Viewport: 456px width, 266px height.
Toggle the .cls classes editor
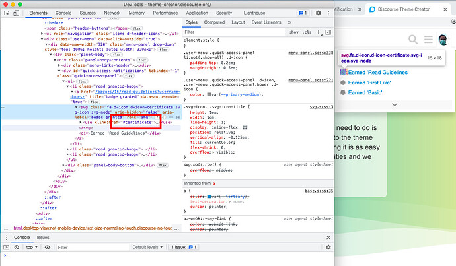(307, 32)
